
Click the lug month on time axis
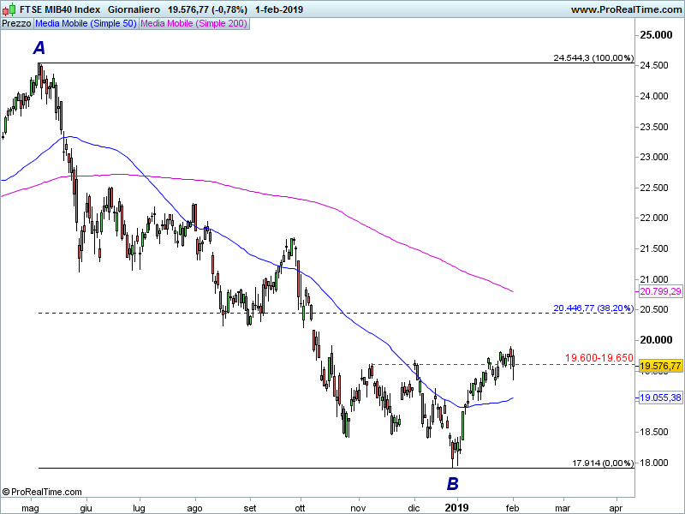coord(139,508)
